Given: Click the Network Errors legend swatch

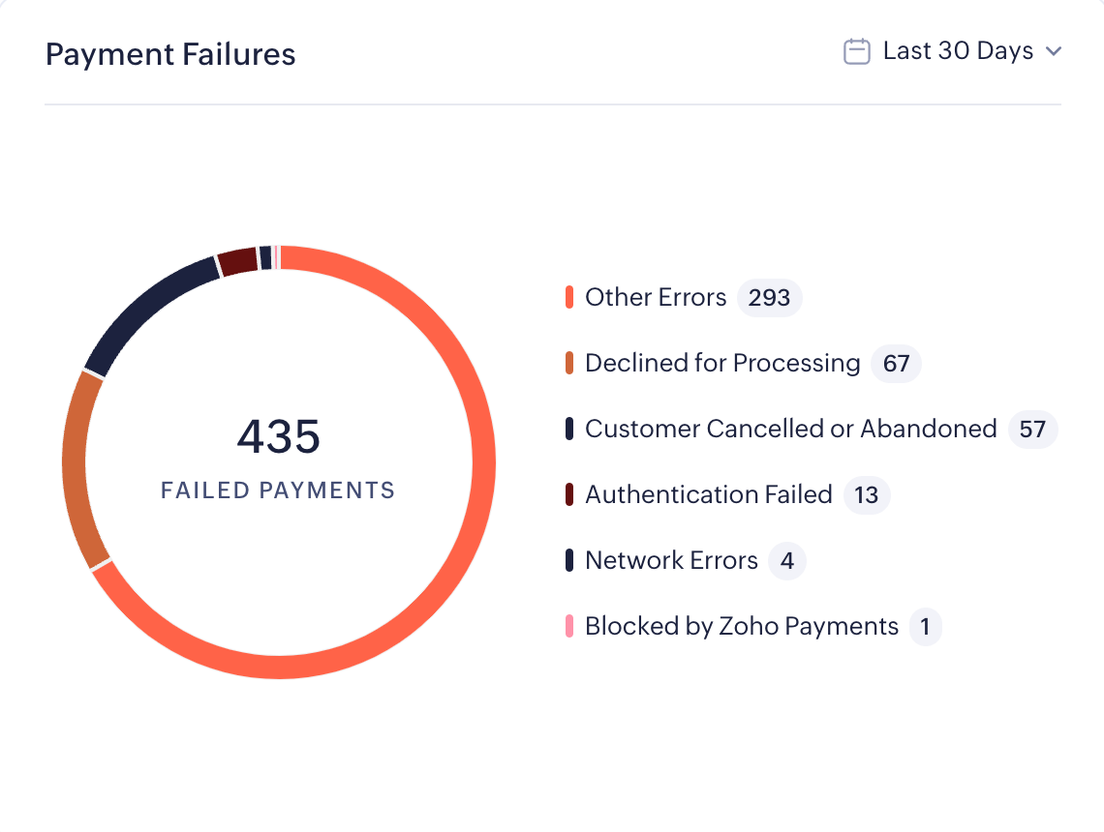Looking at the screenshot, I should (x=569, y=560).
